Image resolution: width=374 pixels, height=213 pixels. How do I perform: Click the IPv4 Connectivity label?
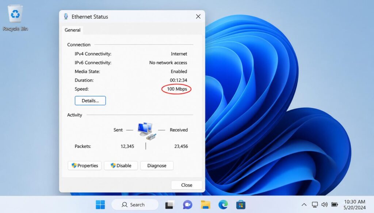coord(93,54)
